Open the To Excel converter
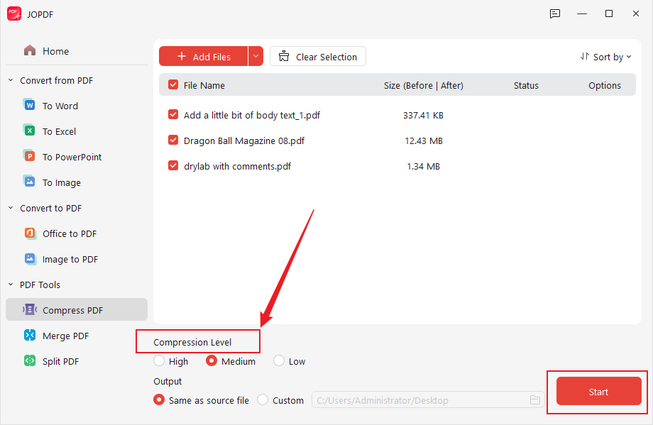This screenshot has width=653, height=425. tap(59, 131)
